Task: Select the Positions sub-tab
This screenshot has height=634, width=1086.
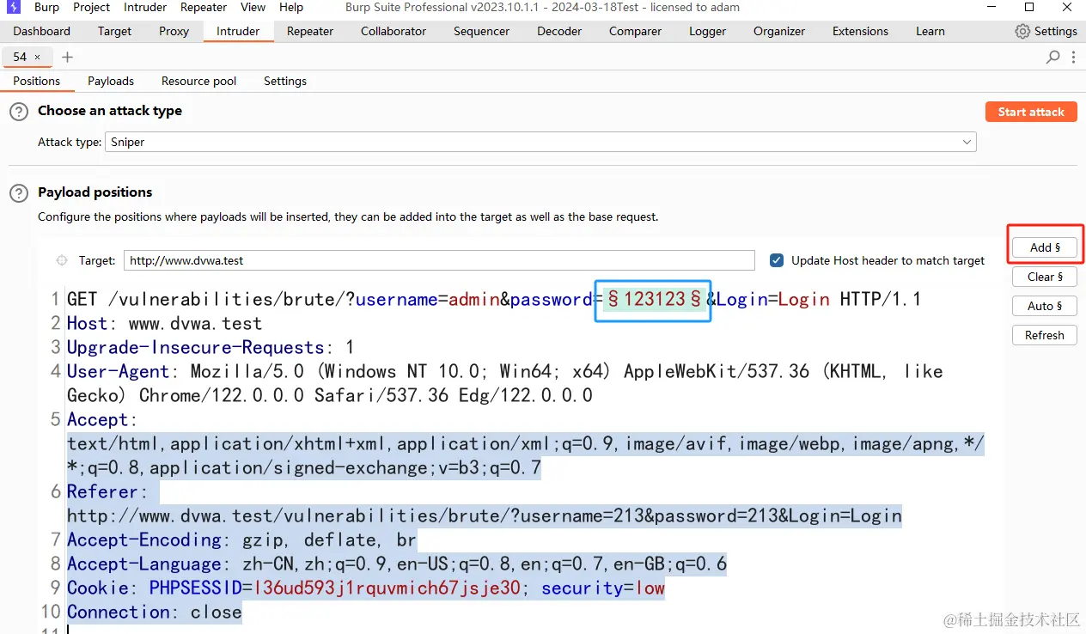Action: point(37,81)
